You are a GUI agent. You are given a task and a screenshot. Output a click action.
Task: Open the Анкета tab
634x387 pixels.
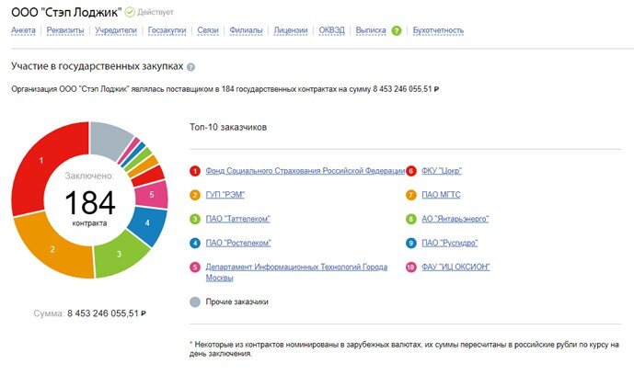23,30
